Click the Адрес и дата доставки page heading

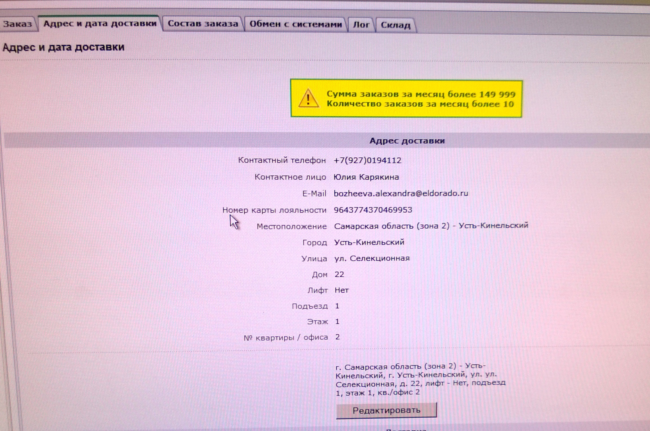[63, 47]
